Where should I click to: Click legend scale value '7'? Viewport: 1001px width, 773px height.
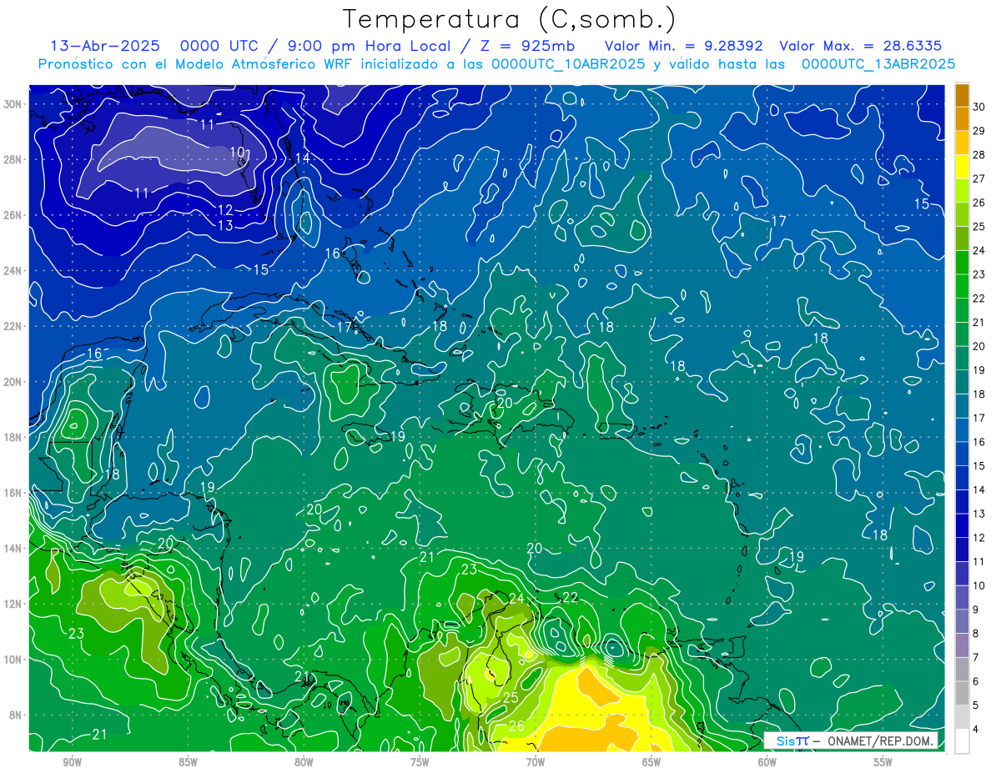coord(976,658)
